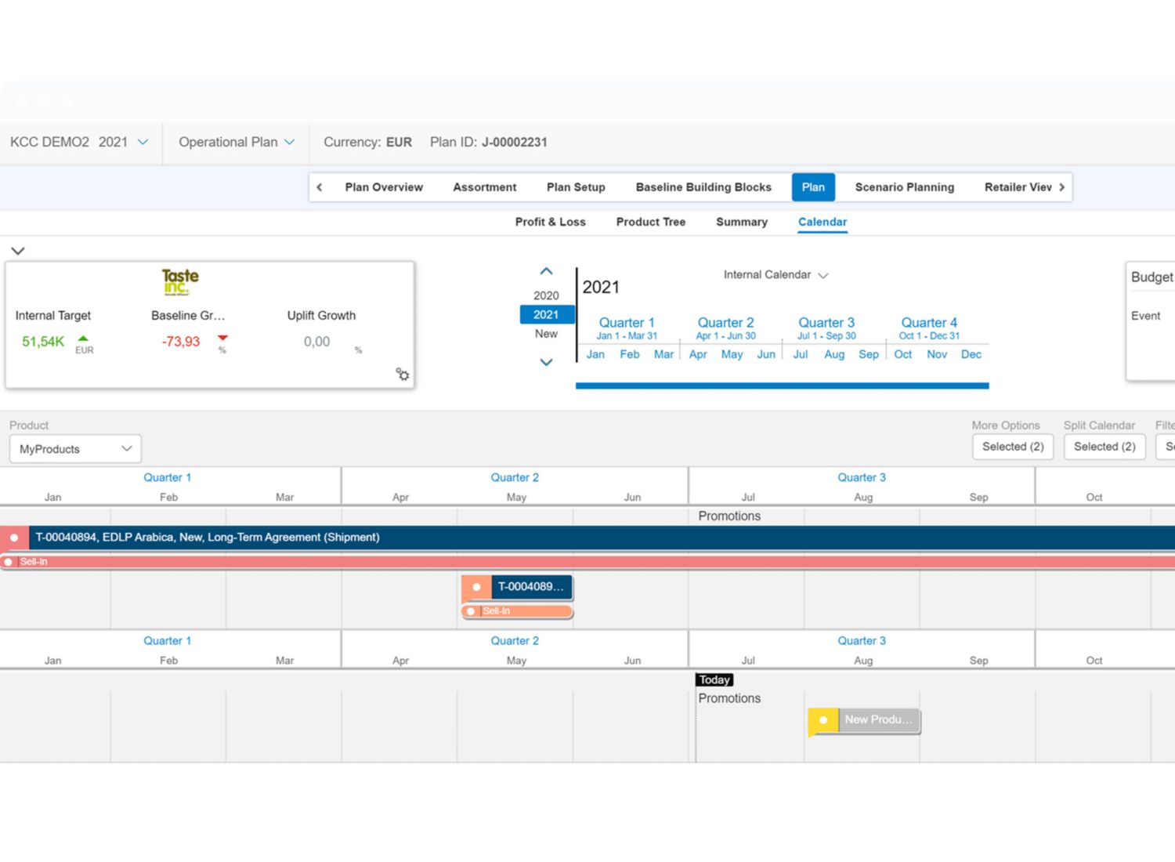Click the Split Calendar Selected (2) button
This screenshot has height=862, width=1175.
(1104, 447)
